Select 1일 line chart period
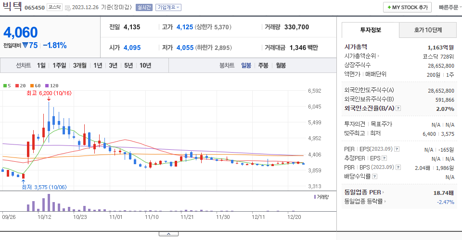Screen dimensions: 462x240 41,65
